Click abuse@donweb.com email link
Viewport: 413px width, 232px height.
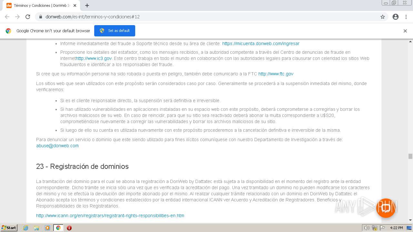pos(57,146)
